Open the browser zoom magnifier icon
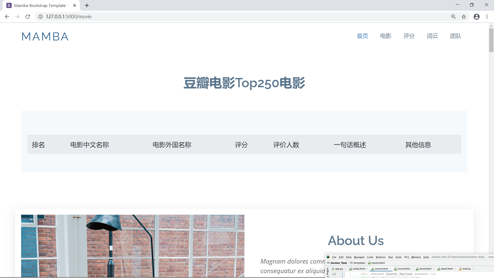This screenshot has height=278, width=494. (x=453, y=16)
